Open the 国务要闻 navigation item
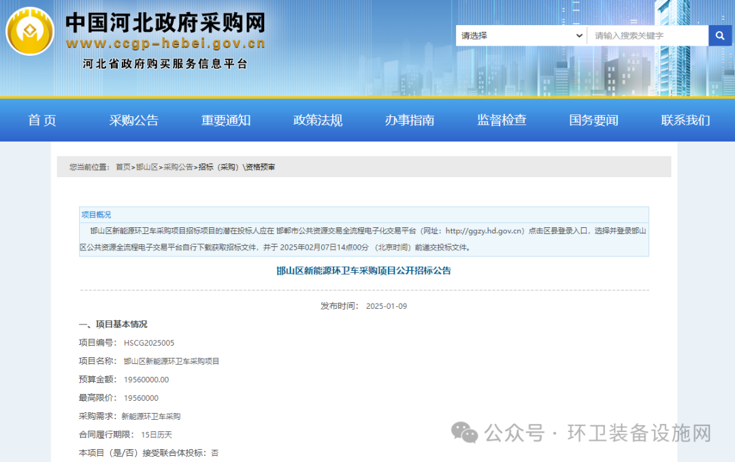The image size is (735, 462). point(593,120)
